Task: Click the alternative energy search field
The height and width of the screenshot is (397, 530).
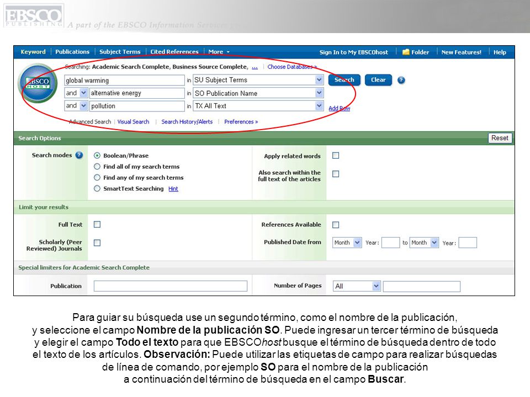Action: pyautogui.click(x=137, y=93)
